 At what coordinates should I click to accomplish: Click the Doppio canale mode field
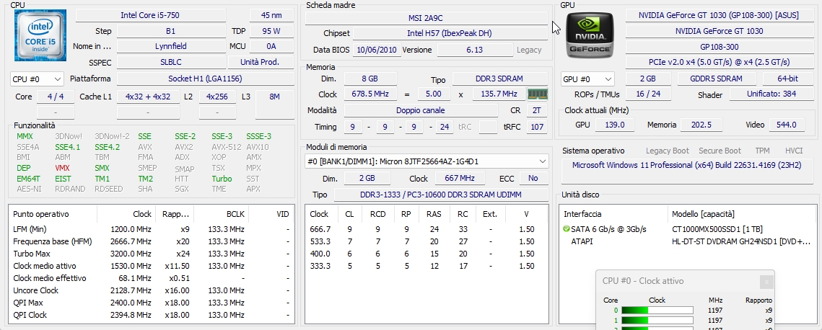(x=421, y=111)
